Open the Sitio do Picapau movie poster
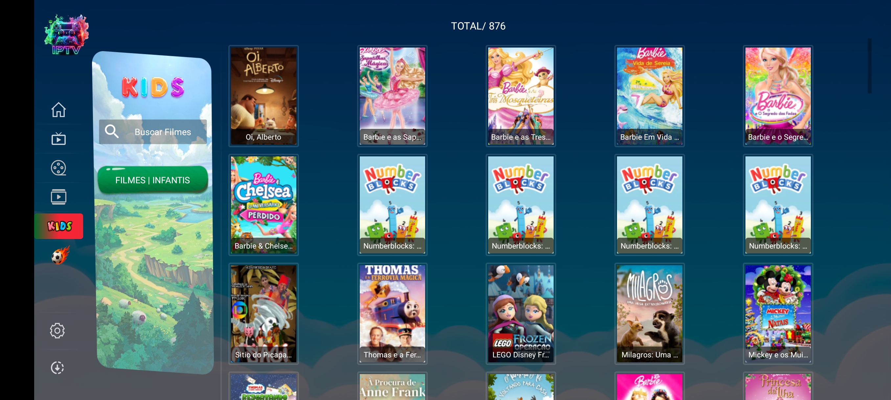Image resolution: width=891 pixels, height=400 pixels. pyautogui.click(x=263, y=313)
